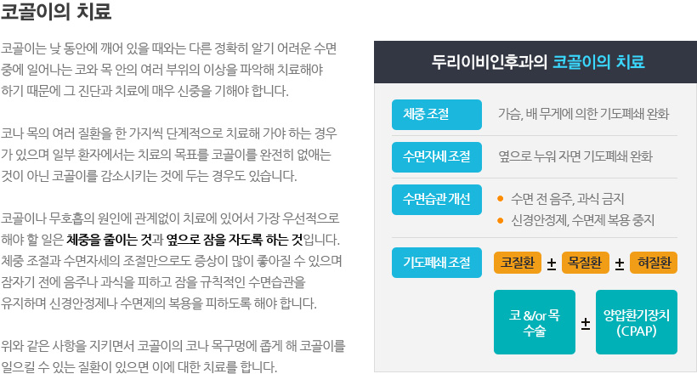
Task: Click the orange bullet before 수면 전 음주
Action: 501,199
